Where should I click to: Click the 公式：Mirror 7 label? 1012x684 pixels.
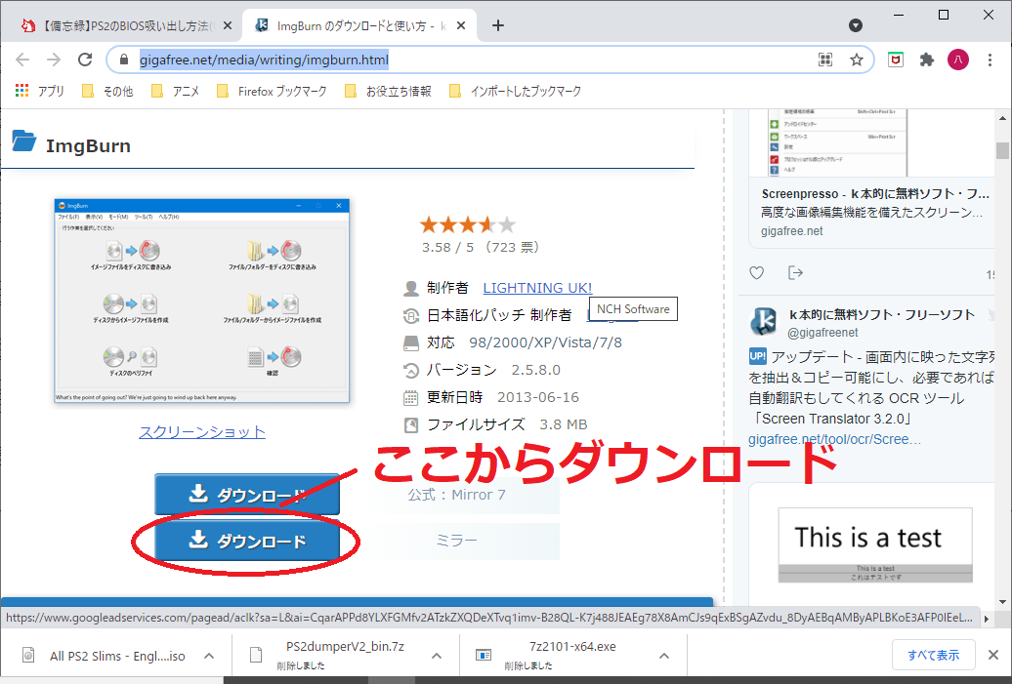456,495
